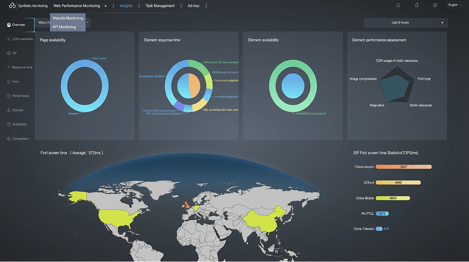Open the Ad-hoc tab

tap(193, 6)
